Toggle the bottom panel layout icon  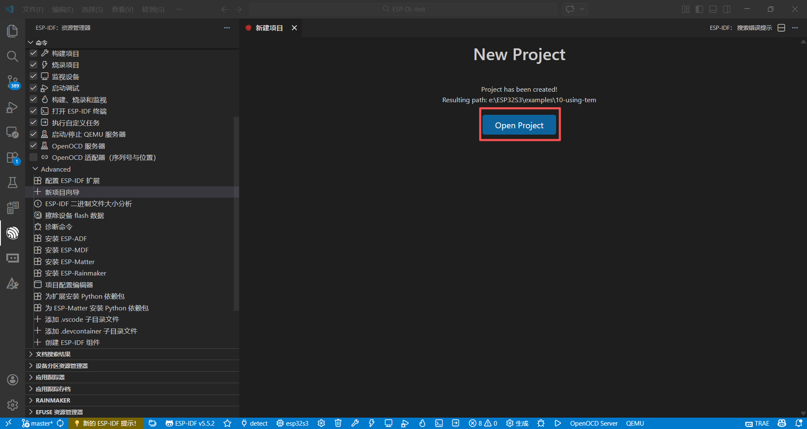pyautogui.click(x=713, y=9)
